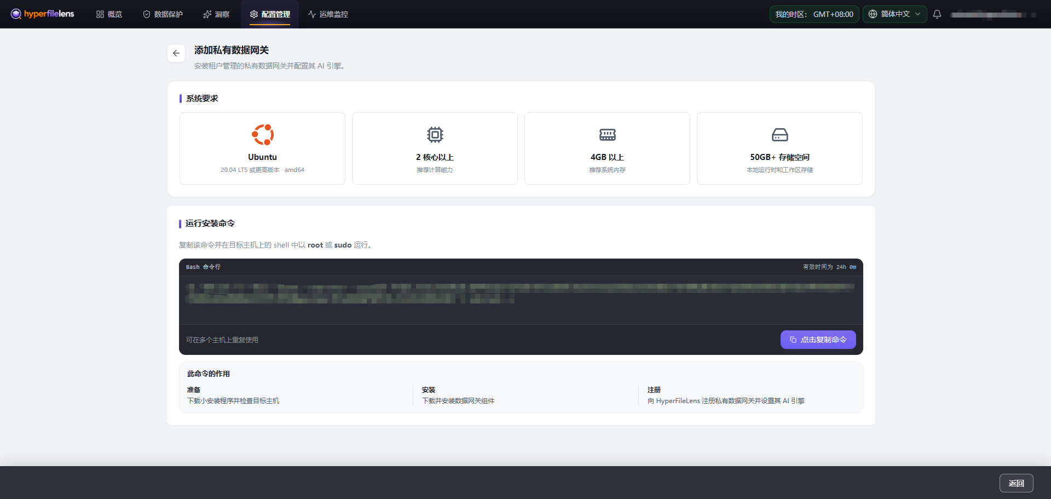The height and width of the screenshot is (499, 1051).
Task: Click the disk drive icon above 50GB+ 存储空间
Action: (x=780, y=135)
